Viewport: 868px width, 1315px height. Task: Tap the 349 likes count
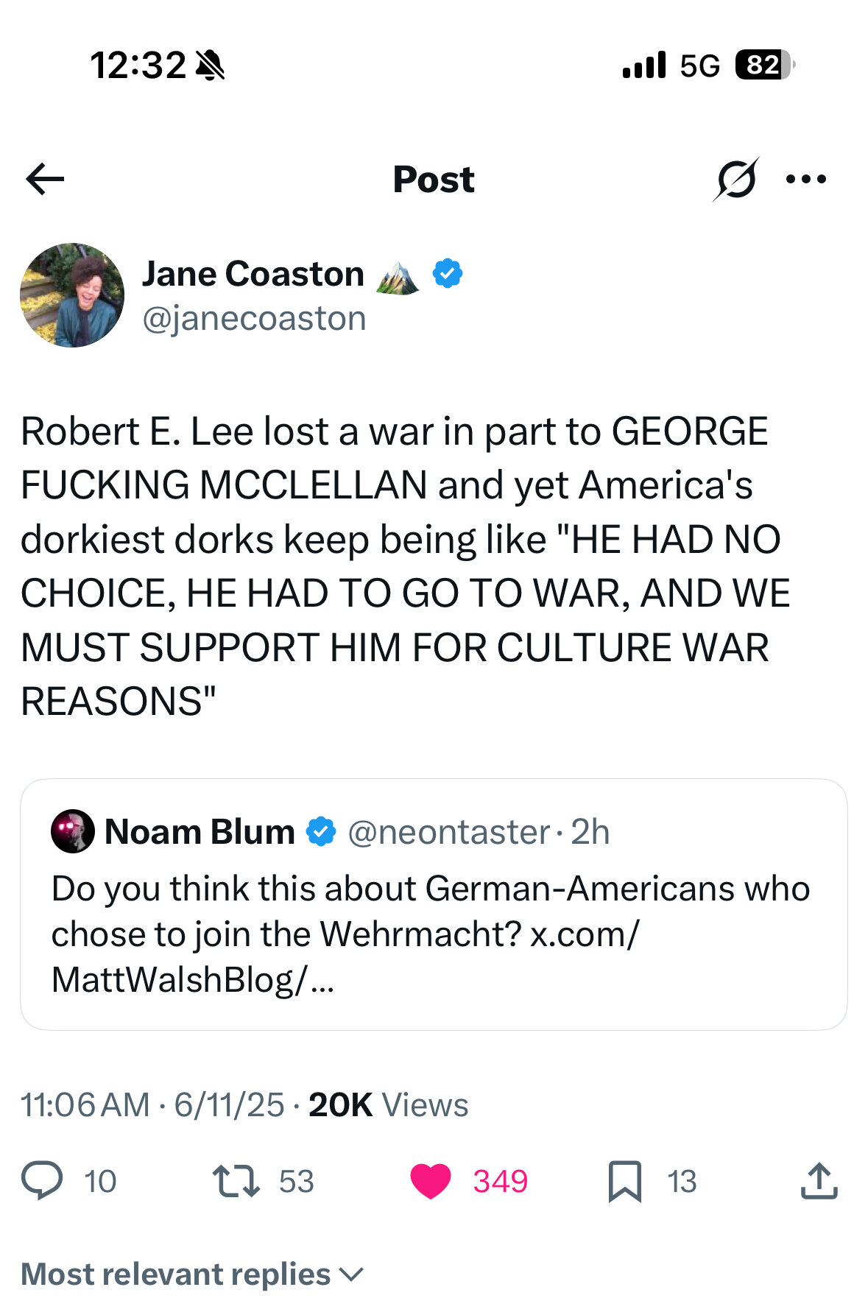(500, 1182)
